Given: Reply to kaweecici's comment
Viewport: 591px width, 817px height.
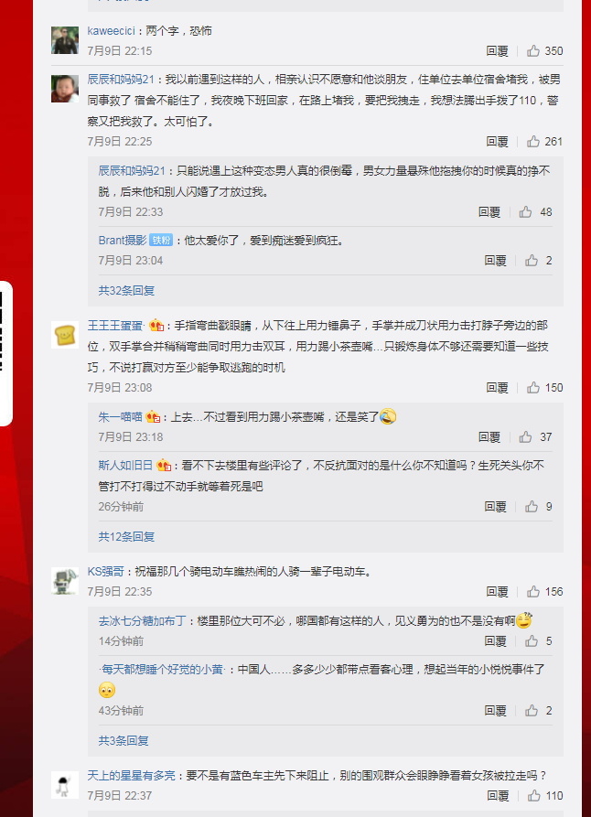Looking at the screenshot, I should pos(497,50).
